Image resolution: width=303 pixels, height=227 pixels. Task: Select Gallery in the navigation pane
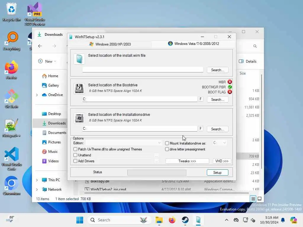point(50,85)
